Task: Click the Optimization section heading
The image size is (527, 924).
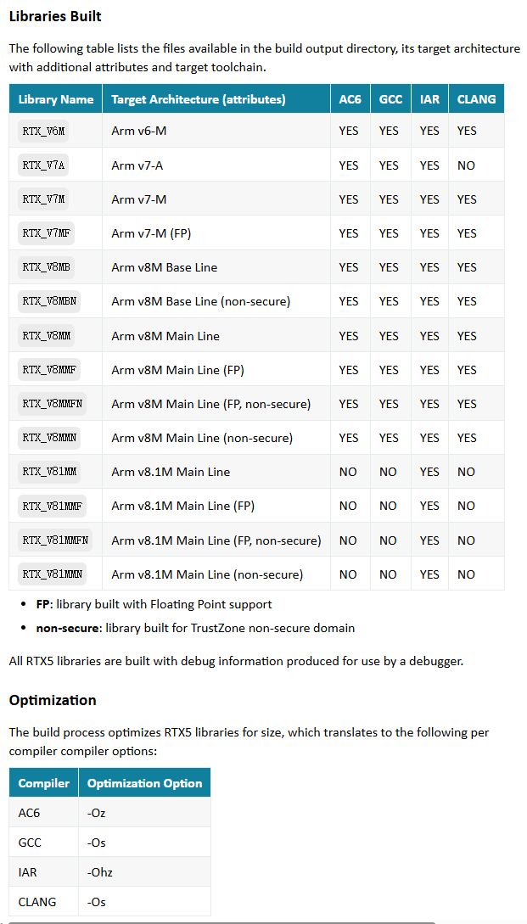Action: click(53, 700)
